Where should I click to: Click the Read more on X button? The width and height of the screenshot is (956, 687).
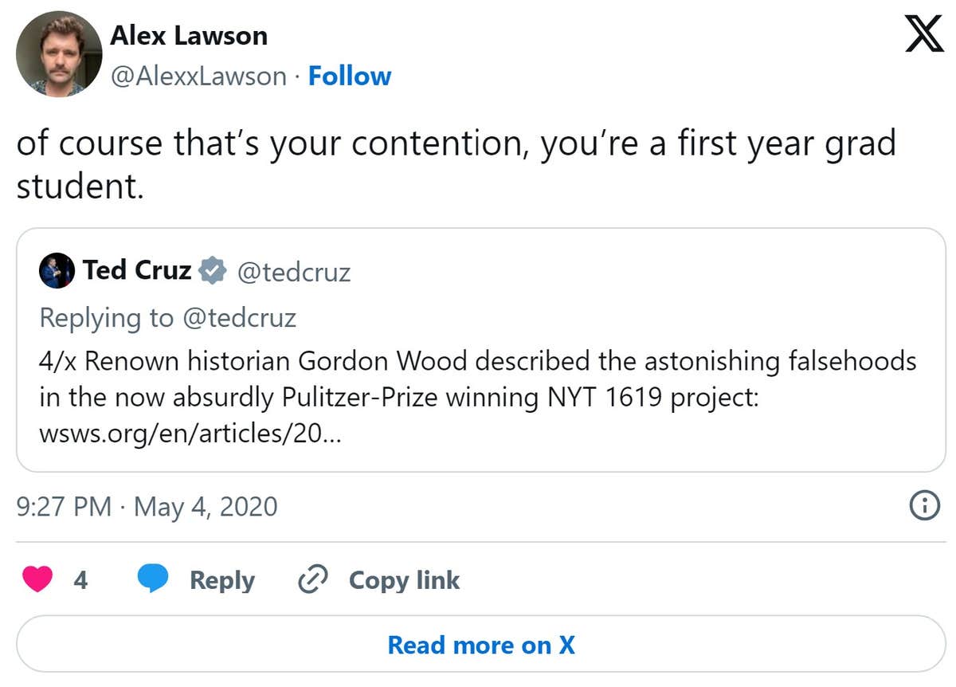coord(478,645)
